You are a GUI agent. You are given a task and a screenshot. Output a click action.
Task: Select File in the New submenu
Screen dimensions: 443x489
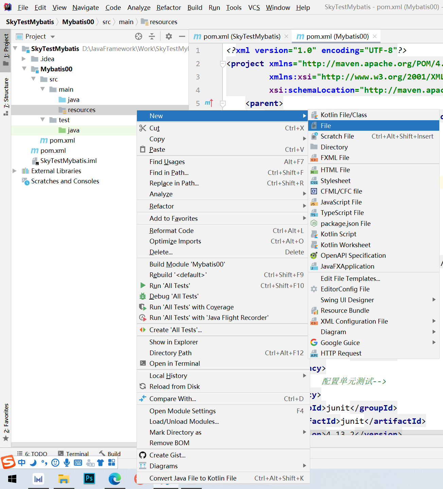pyautogui.click(x=325, y=126)
